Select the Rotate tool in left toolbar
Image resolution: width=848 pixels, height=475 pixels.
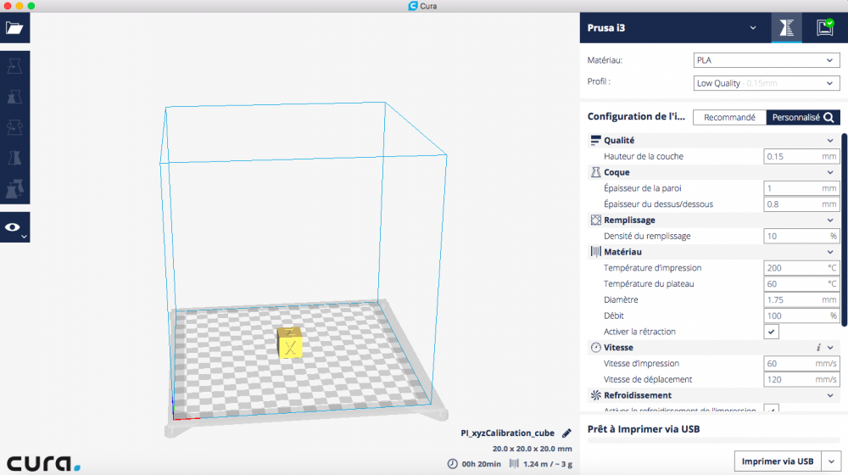pyautogui.click(x=14, y=127)
